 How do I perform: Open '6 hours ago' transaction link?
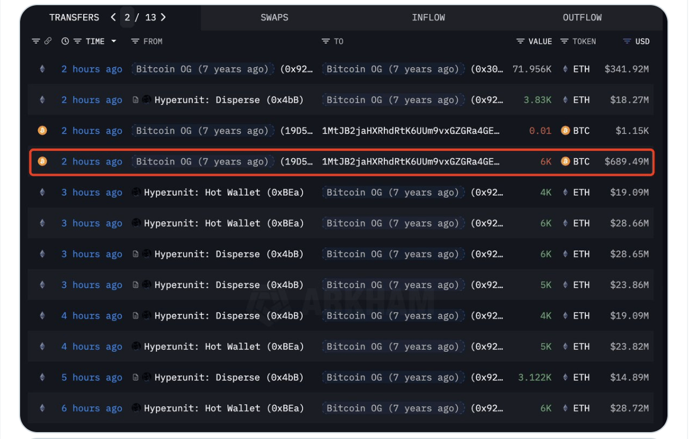(x=92, y=409)
